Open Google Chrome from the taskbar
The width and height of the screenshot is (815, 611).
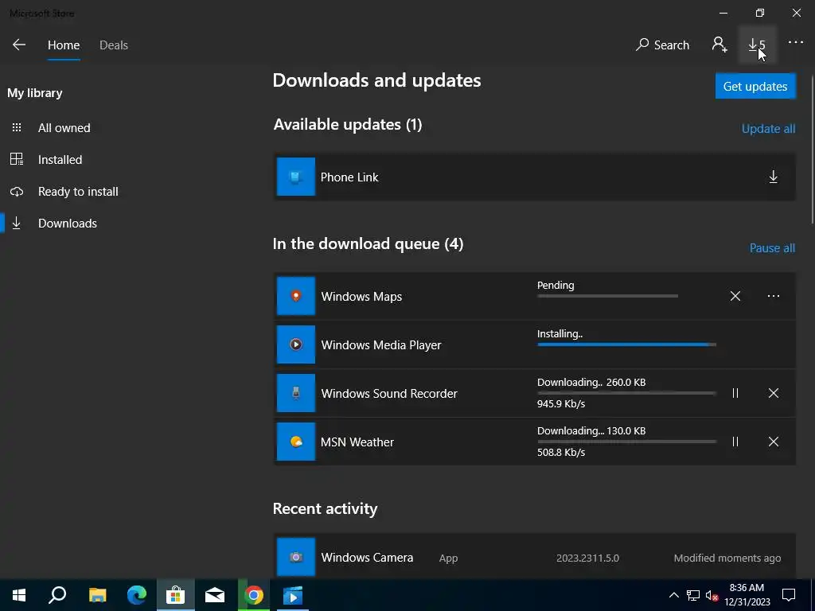point(254,595)
